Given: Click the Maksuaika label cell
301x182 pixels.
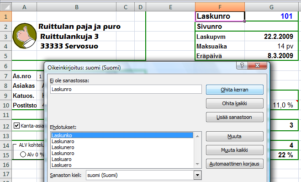Looking at the screenshot, I should point(220,46).
